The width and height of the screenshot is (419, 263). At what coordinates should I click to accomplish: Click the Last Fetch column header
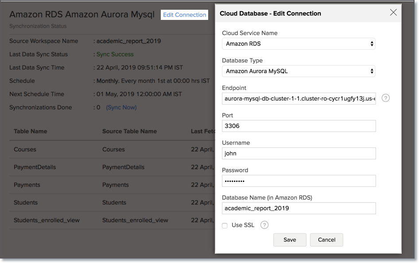(203, 131)
